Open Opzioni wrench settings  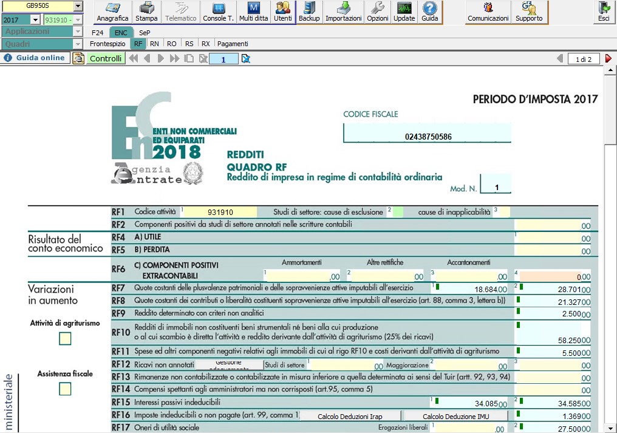377,12
